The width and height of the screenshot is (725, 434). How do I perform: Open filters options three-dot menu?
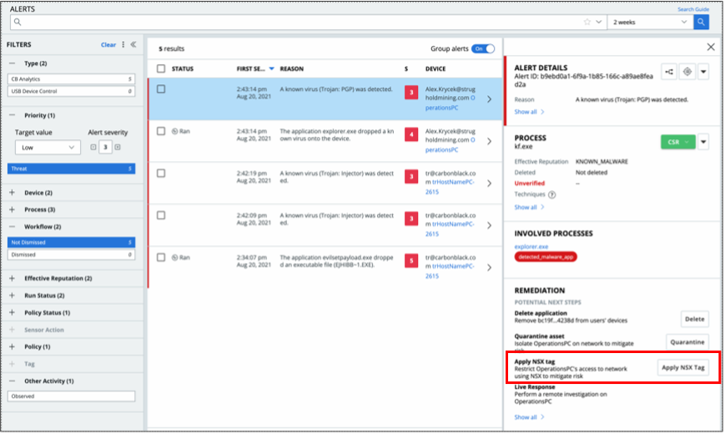tap(123, 45)
